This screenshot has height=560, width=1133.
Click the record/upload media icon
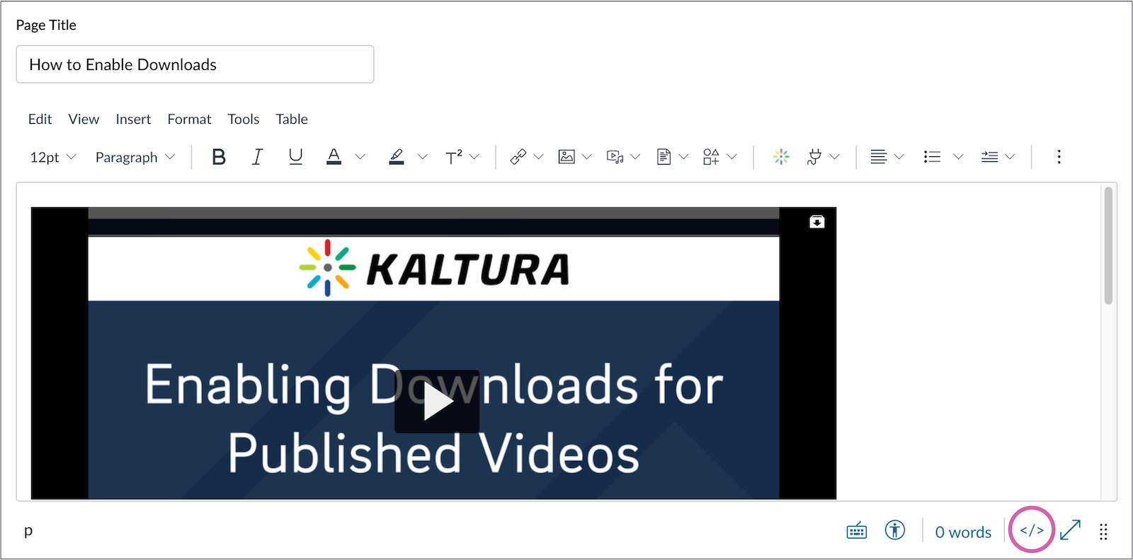(615, 157)
